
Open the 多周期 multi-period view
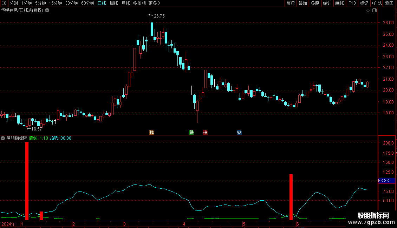139,3
